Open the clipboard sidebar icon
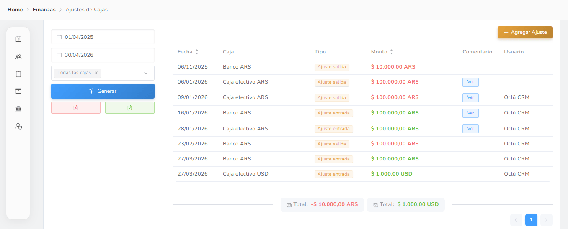This screenshot has height=229, width=568. (x=18, y=74)
